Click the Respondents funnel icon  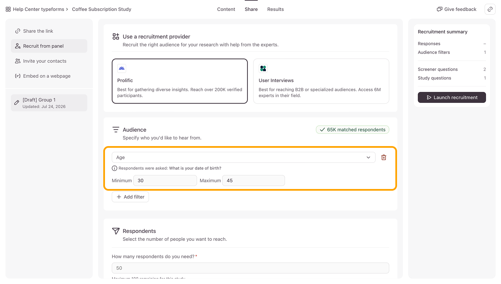click(116, 231)
